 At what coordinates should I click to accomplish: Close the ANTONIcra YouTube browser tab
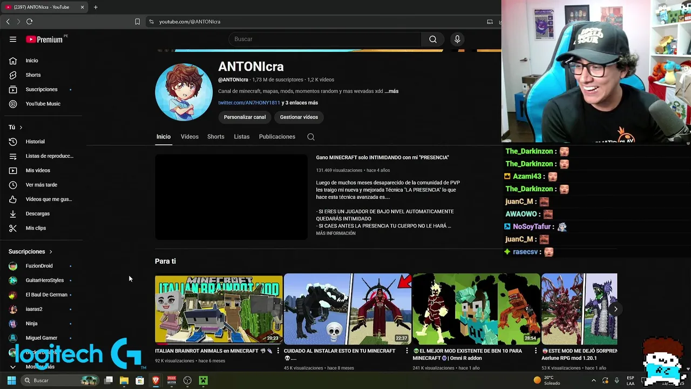(82, 7)
